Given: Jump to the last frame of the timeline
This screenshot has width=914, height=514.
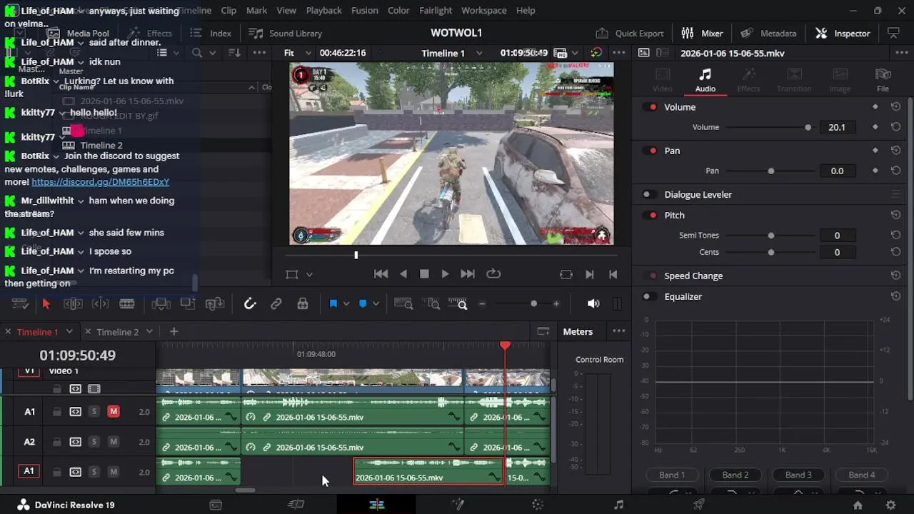Looking at the screenshot, I should pyautogui.click(x=468, y=274).
